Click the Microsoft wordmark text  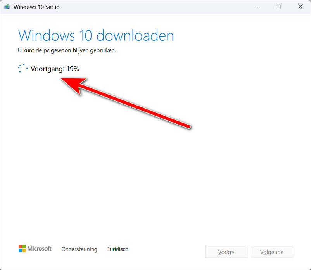pyautogui.click(x=39, y=249)
